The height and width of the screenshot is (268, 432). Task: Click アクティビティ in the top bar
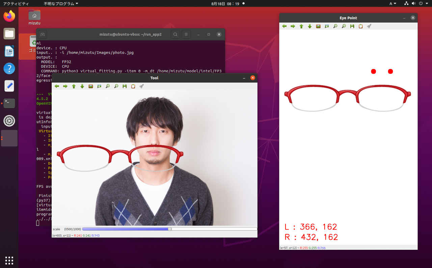16,4
